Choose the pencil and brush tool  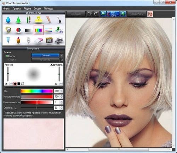pos(28,19)
